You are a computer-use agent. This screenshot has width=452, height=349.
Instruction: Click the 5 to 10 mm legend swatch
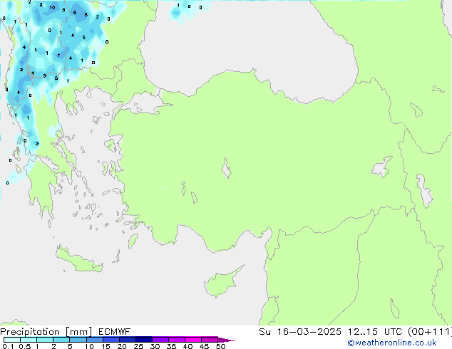pyautogui.click(x=78, y=340)
